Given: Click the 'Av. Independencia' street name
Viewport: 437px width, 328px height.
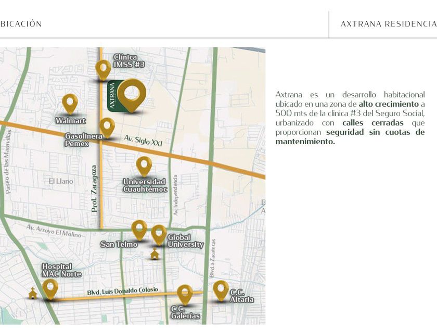Looking at the screenshot, I should (176, 195).
